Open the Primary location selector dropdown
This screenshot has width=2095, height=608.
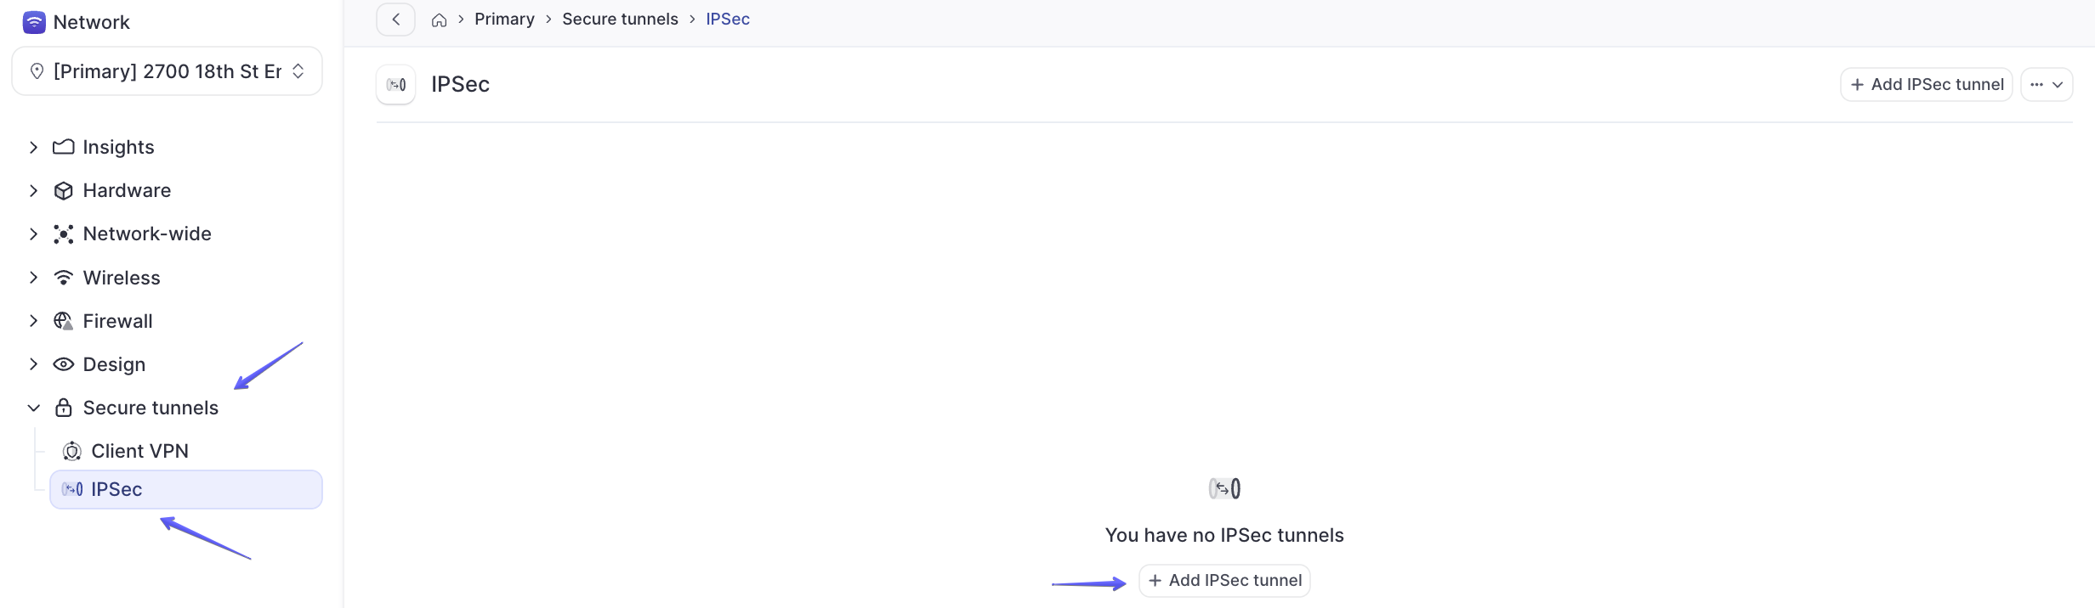point(167,71)
